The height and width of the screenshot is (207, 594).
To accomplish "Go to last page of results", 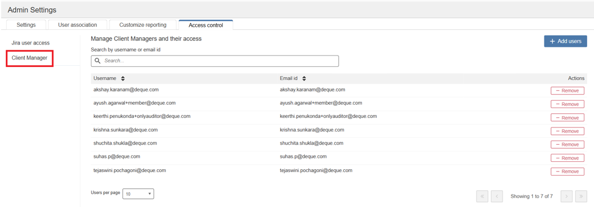I will pos(581,196).
